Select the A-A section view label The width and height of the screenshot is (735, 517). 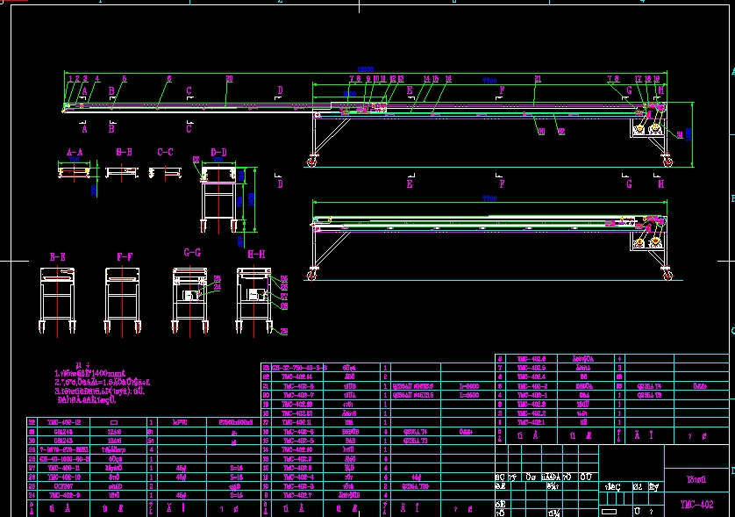[x=75, y=152]
